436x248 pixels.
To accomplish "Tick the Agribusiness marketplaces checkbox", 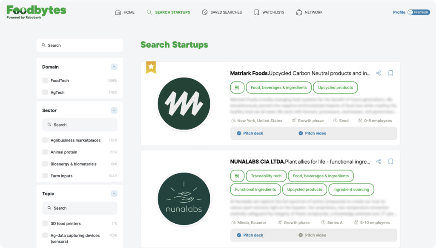I will pyautogui.click(x=45, y=140).
